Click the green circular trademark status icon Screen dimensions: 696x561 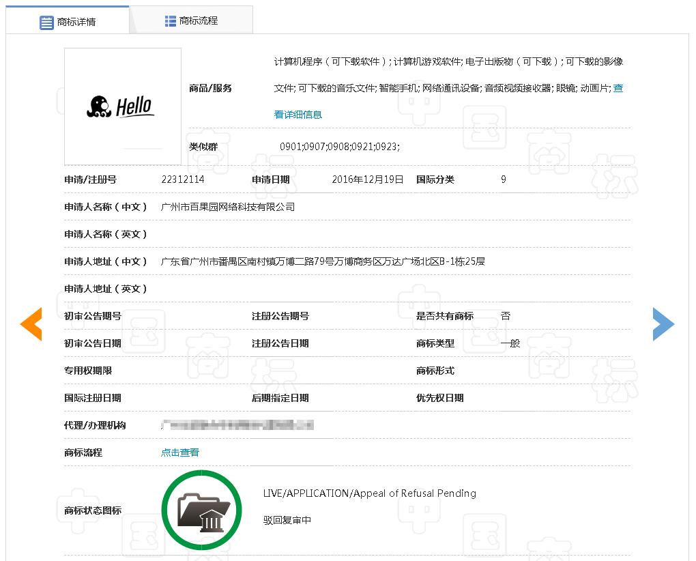pos(201,510)
